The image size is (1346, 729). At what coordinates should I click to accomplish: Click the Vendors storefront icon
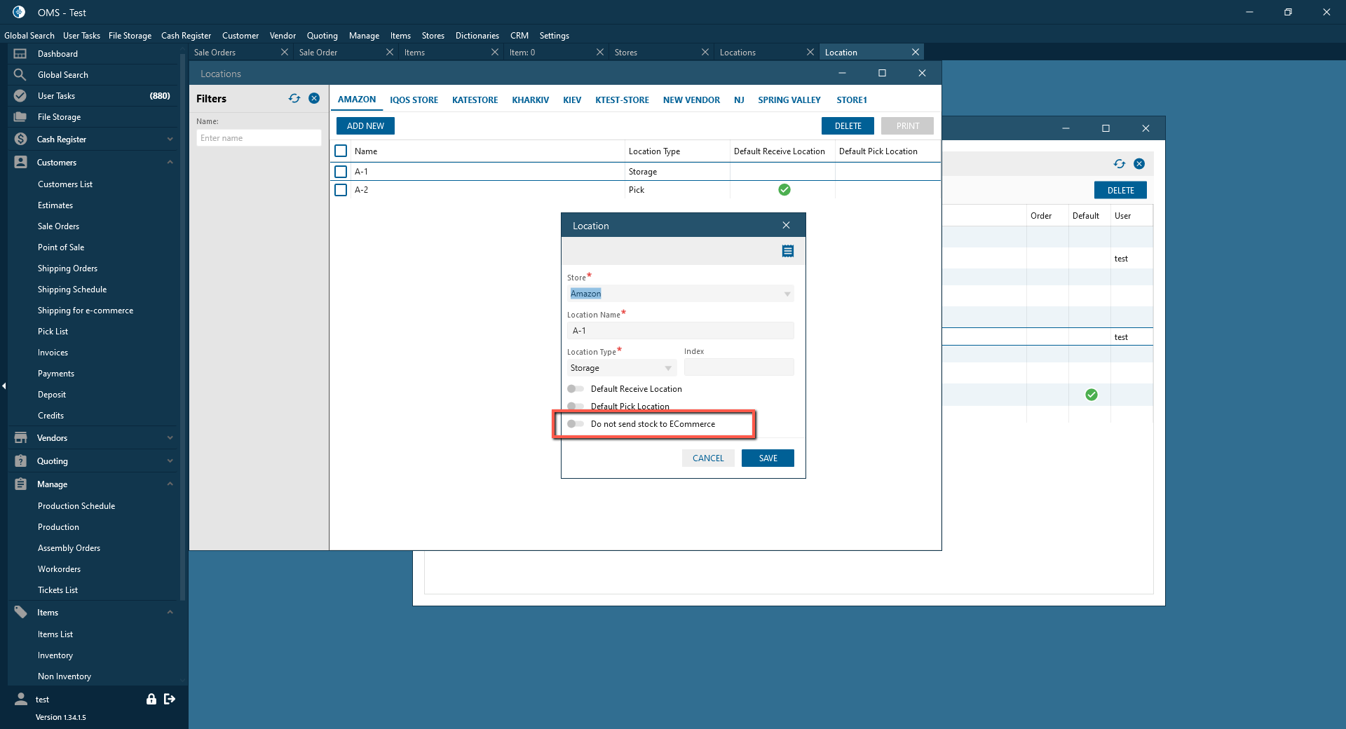pos(20,438)
